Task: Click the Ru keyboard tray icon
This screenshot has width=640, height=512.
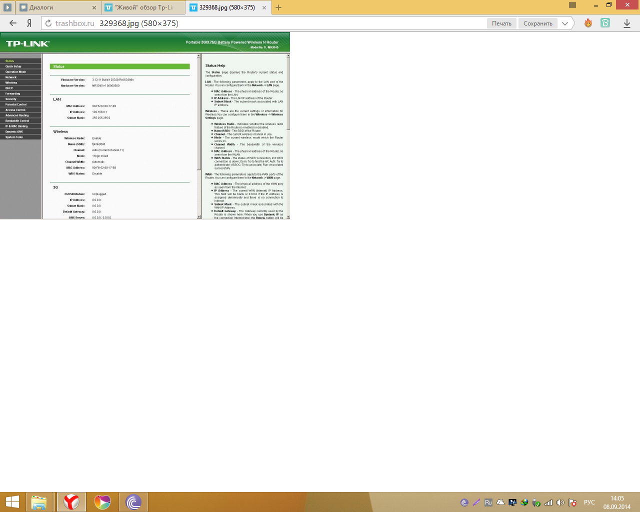Action: (x=488, y=502)
